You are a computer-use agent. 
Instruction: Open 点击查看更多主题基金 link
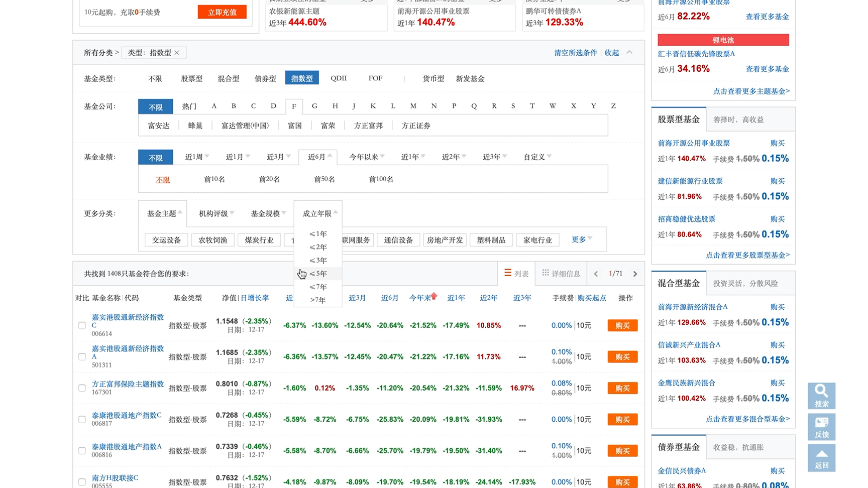(x=751, y=91)
